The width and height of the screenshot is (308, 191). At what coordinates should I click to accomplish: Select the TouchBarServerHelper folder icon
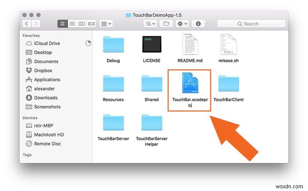(152, 123)
